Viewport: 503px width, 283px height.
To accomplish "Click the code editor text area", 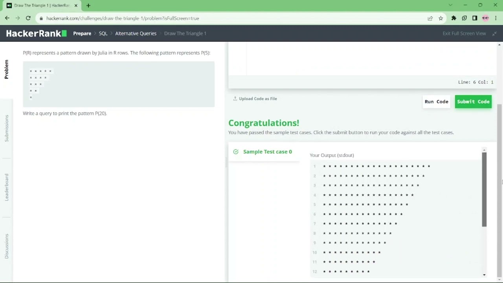I will click(x=371, y=59).
